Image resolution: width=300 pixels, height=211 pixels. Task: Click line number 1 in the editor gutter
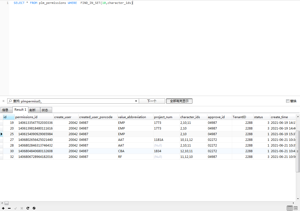tap(7, 3)
